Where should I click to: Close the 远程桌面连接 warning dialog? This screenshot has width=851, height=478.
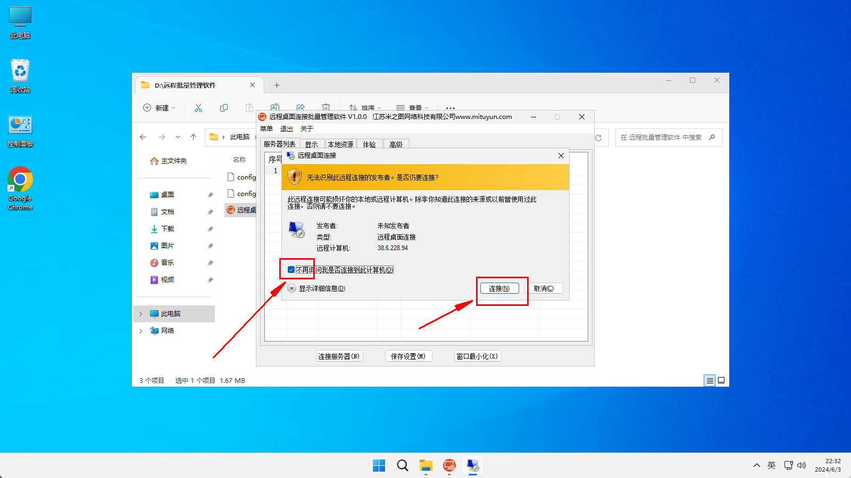(x=561, y=156)
